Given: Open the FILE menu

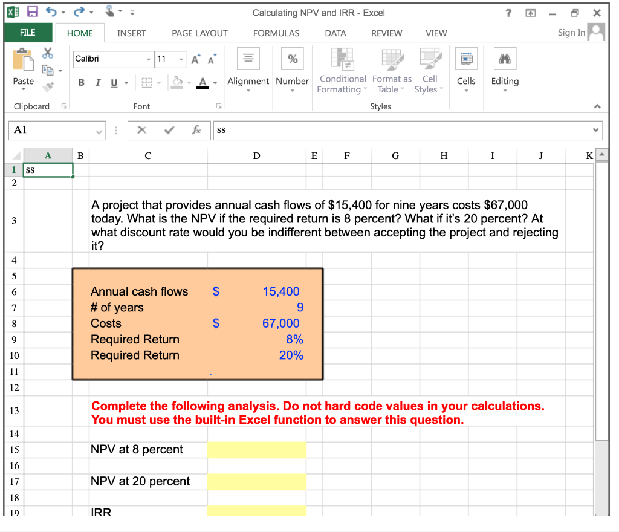Looking at the screenshot, I should pyautogui.click(x=28, y=33).
